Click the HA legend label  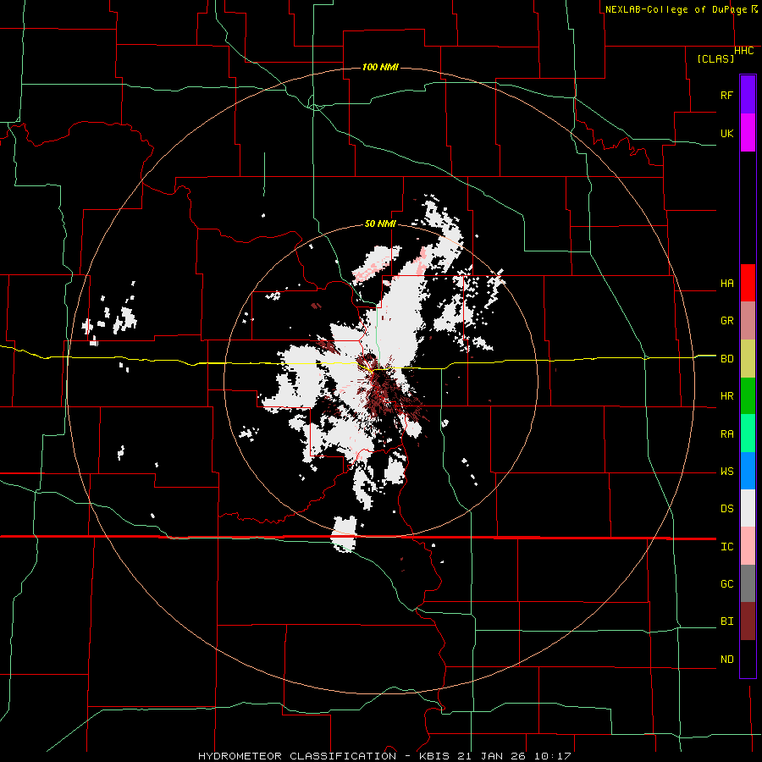[x=726, y=284]
